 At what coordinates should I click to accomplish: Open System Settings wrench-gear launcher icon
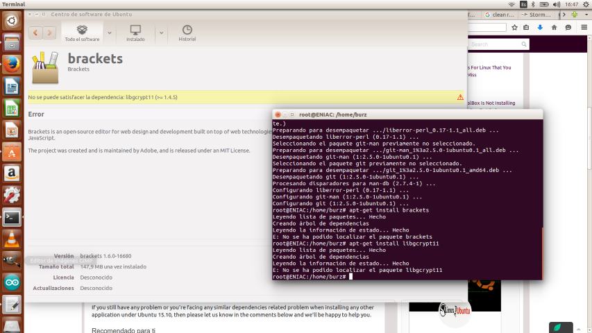(12, 196)
